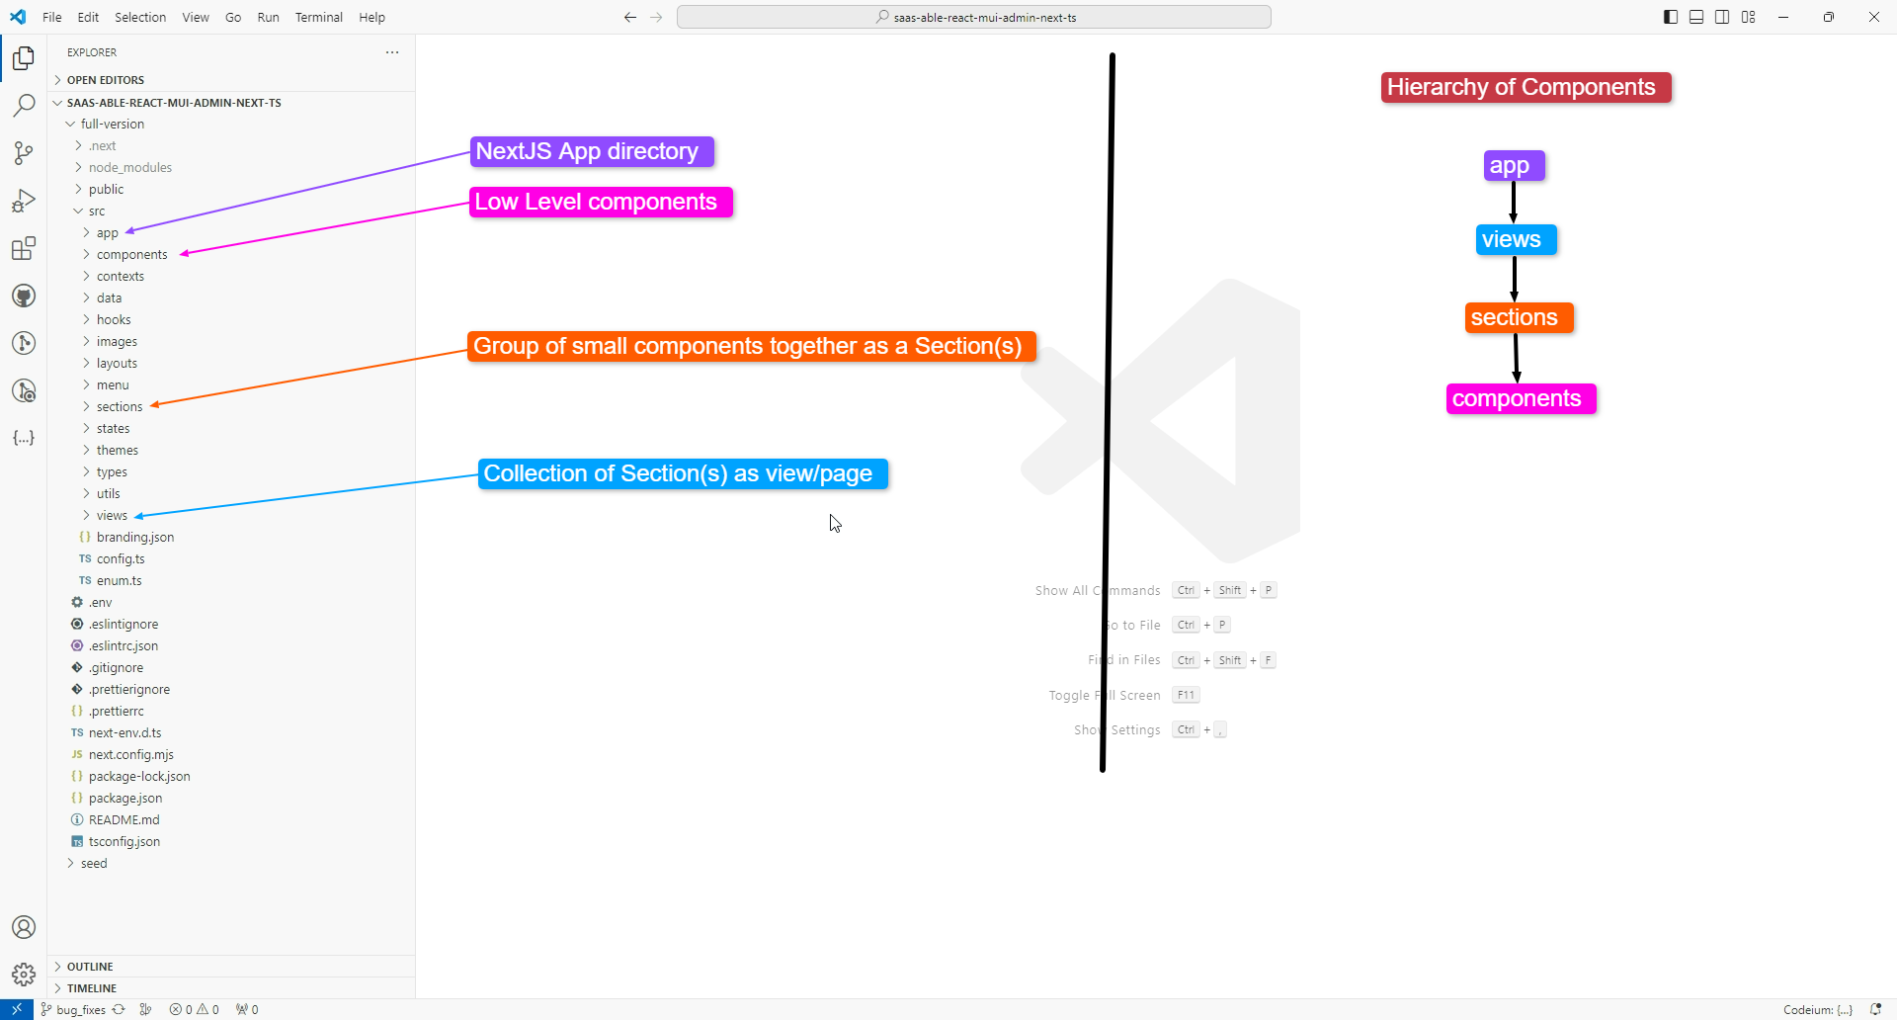Screen dimensions: 1897x1020
Task: Open the File menu
Action: (52, 17)
